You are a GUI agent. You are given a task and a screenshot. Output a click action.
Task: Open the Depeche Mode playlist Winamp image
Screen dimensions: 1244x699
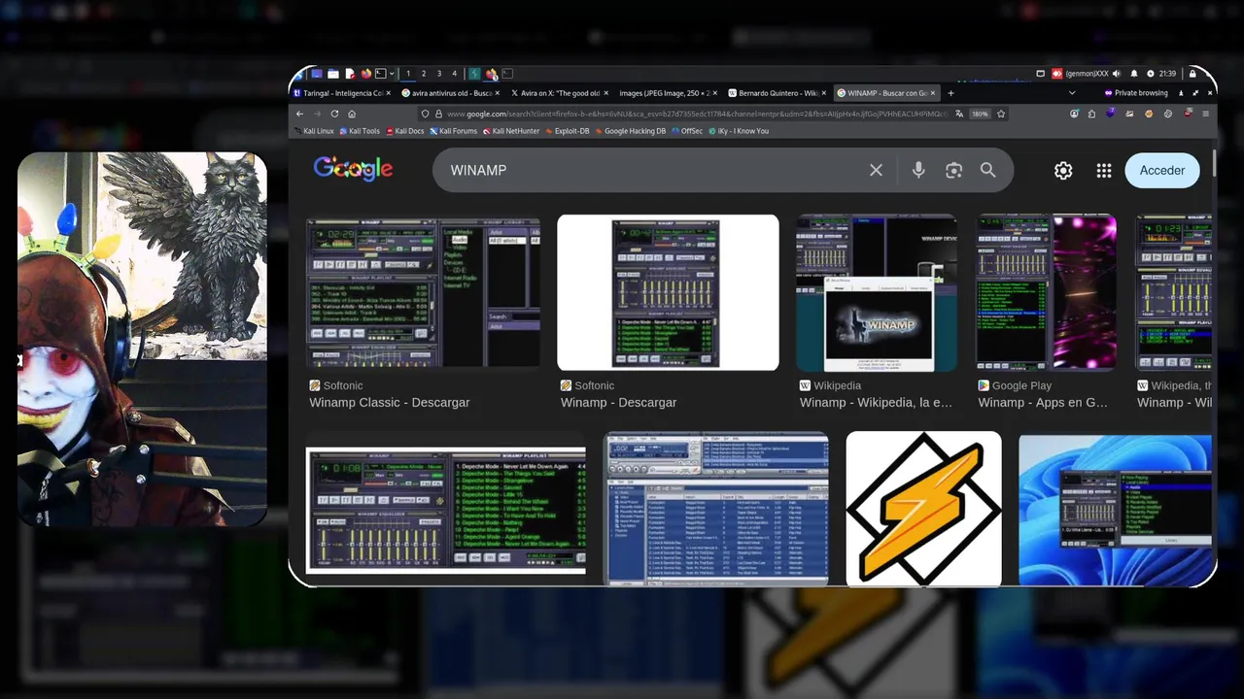pos(446,511)
